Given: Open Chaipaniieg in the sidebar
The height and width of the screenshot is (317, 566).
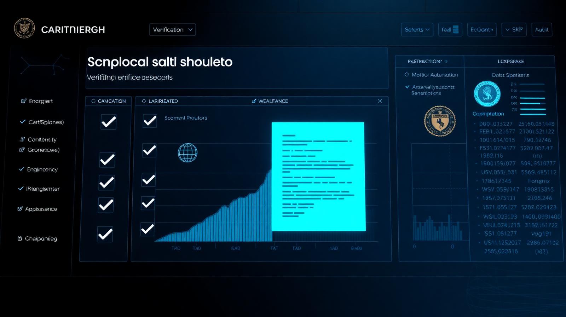Looking at the screenshot, I should coord(37,238).
